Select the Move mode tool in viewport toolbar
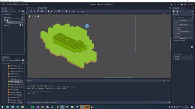This screenshot has height=109, width=195. 31,11
